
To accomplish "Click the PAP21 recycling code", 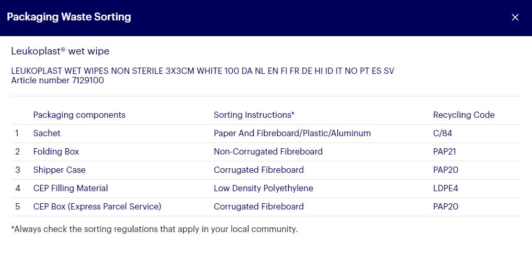I will click(445, 151).
